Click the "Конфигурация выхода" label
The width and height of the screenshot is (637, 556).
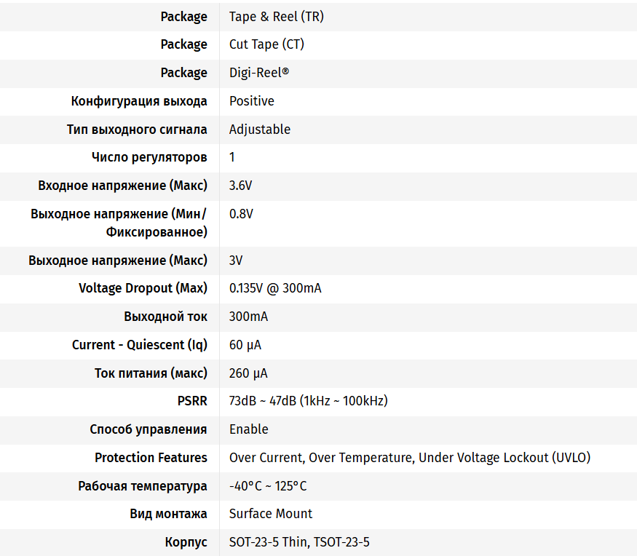138,101
